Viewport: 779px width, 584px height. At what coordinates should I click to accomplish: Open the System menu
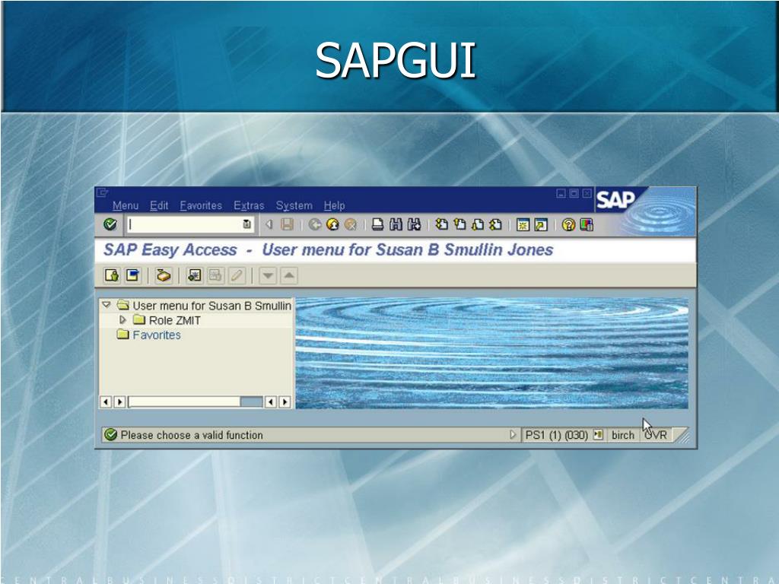(x=294, y=205)
